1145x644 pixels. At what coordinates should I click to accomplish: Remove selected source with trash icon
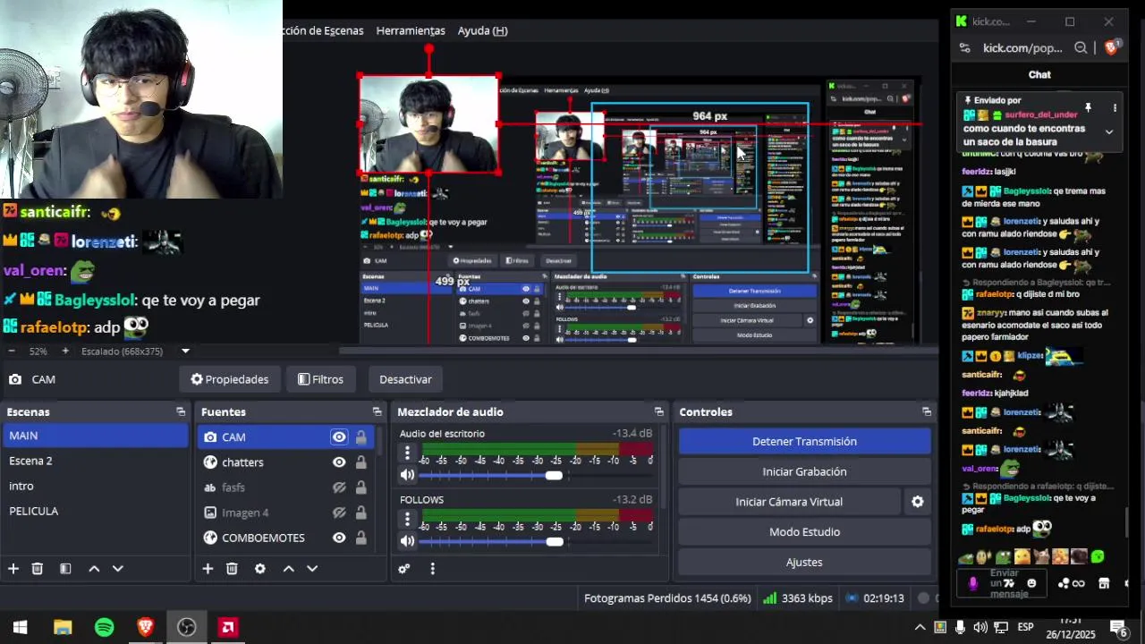tap(232, 569)
